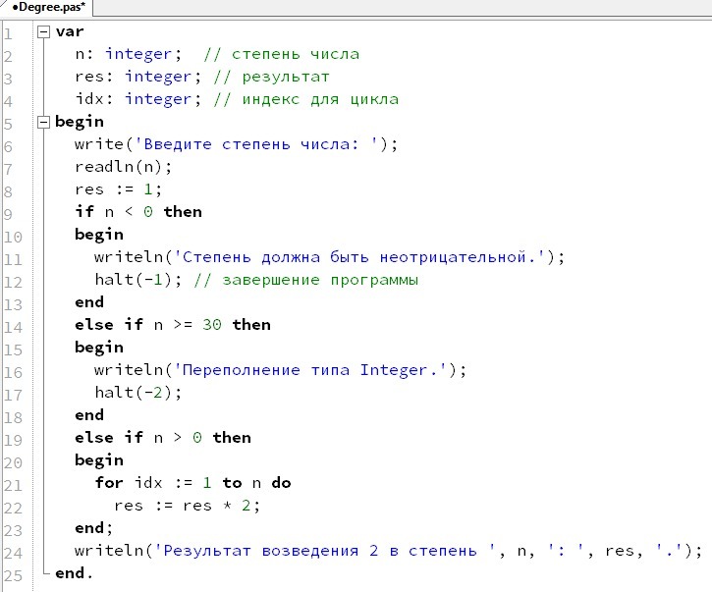This screenshot has height=592, width=712.
Task: Click comment '// результат'
Action: 271,77
